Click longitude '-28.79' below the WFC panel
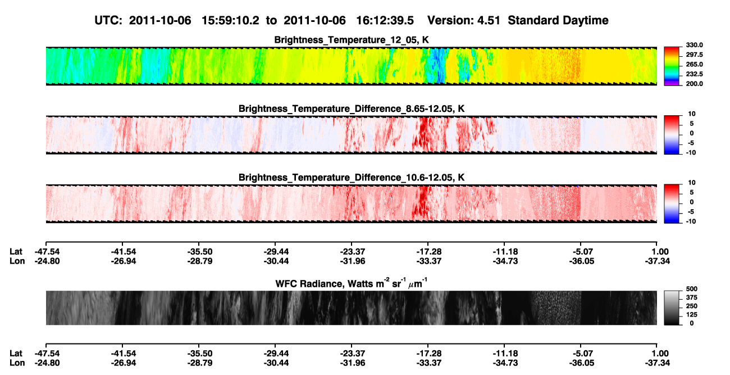The height and width of the screenshot is (375, 730). [199, 363]
